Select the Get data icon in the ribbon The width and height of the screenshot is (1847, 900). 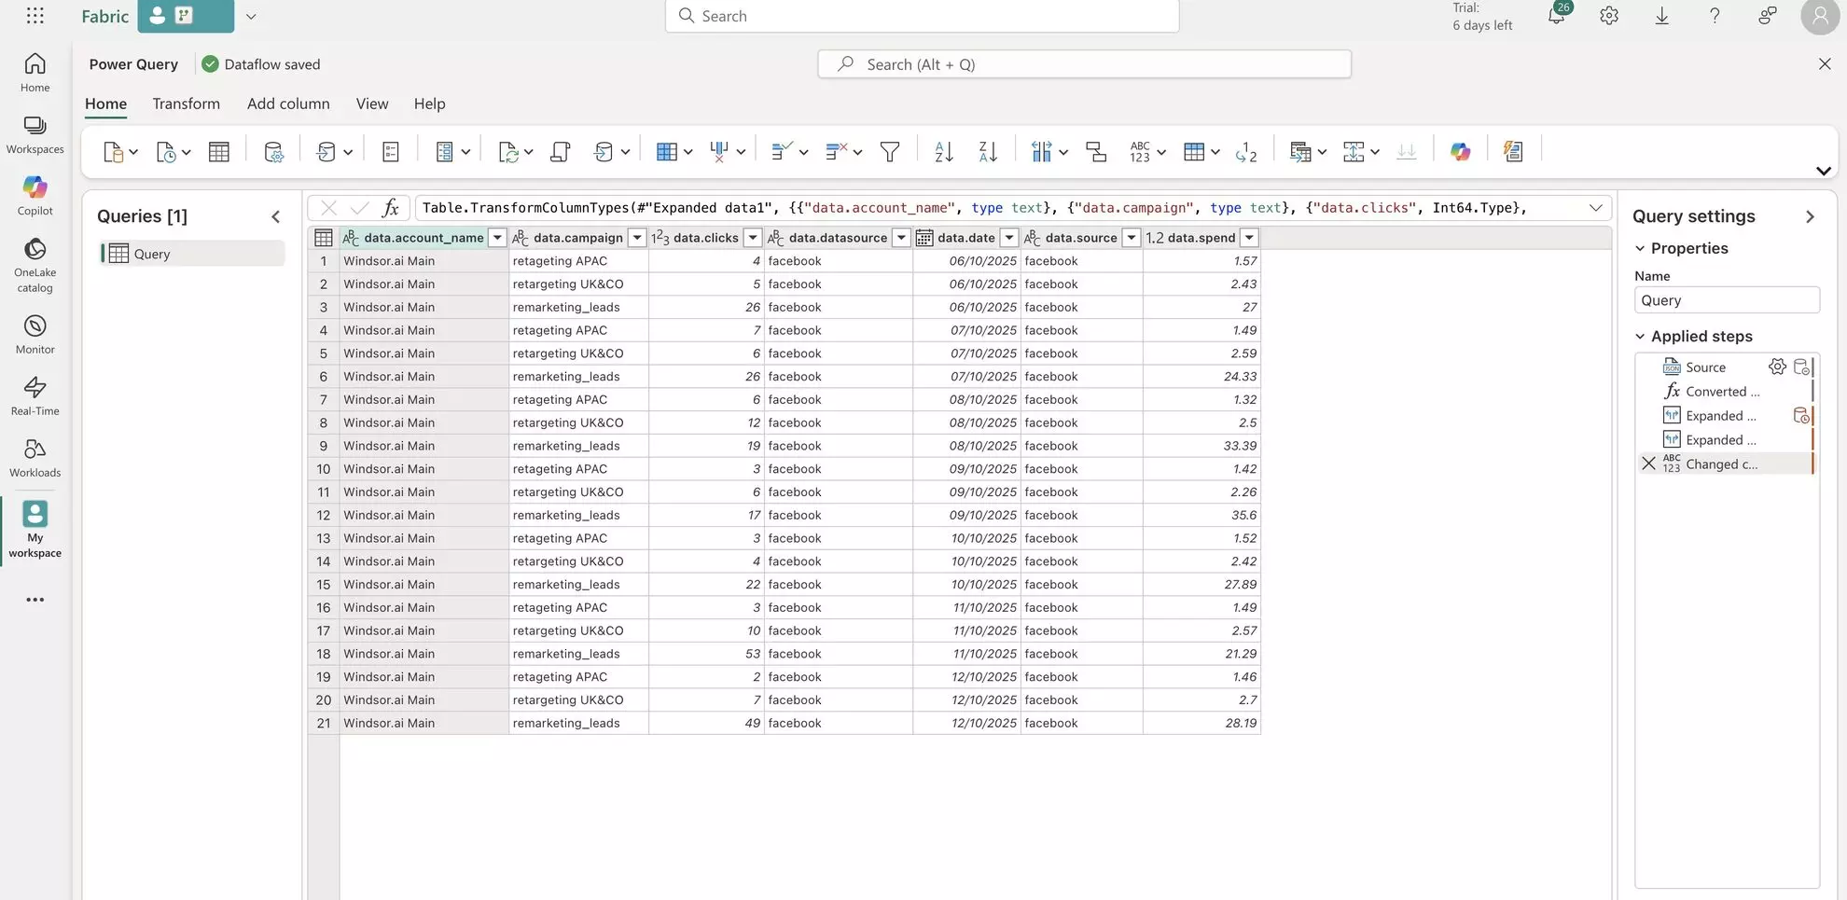(114, 150)
